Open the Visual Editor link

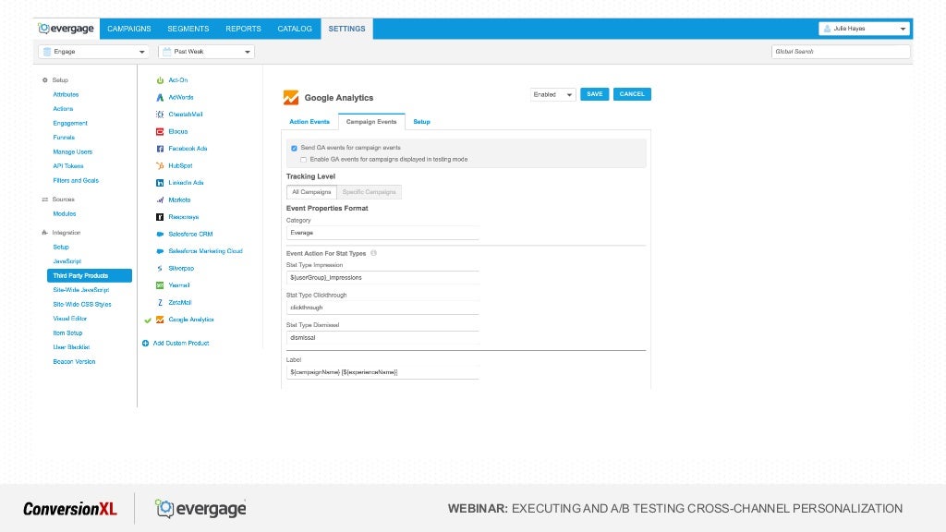click(x=70, y=319)
